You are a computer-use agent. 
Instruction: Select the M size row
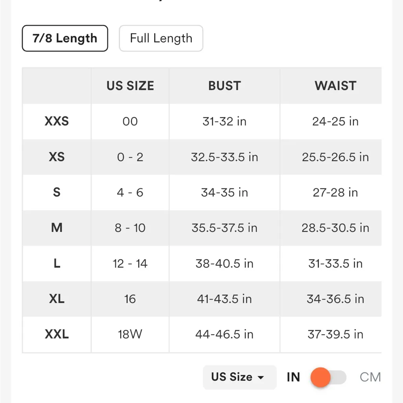click(x=57, y=228)
